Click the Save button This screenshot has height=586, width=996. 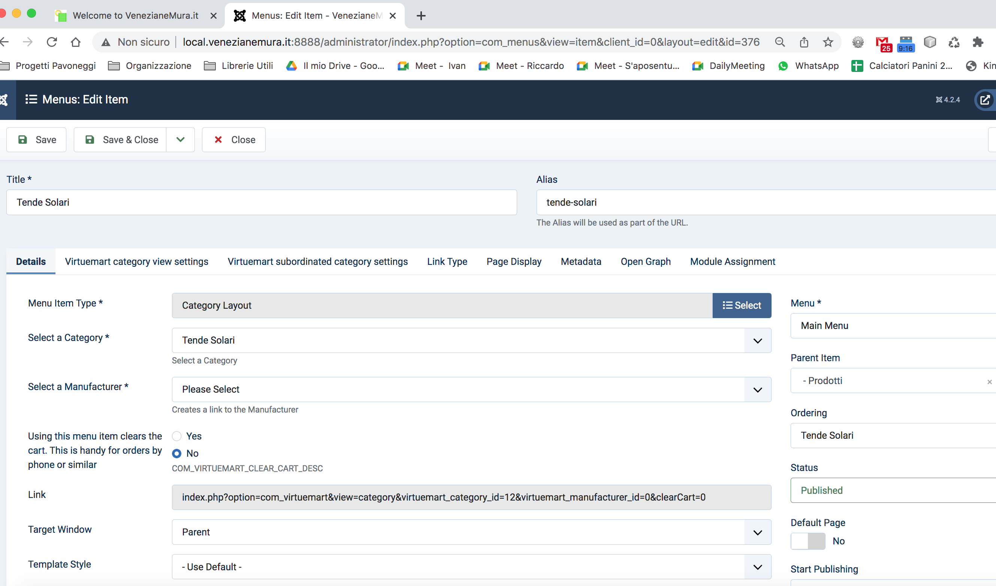coord(36,139)
